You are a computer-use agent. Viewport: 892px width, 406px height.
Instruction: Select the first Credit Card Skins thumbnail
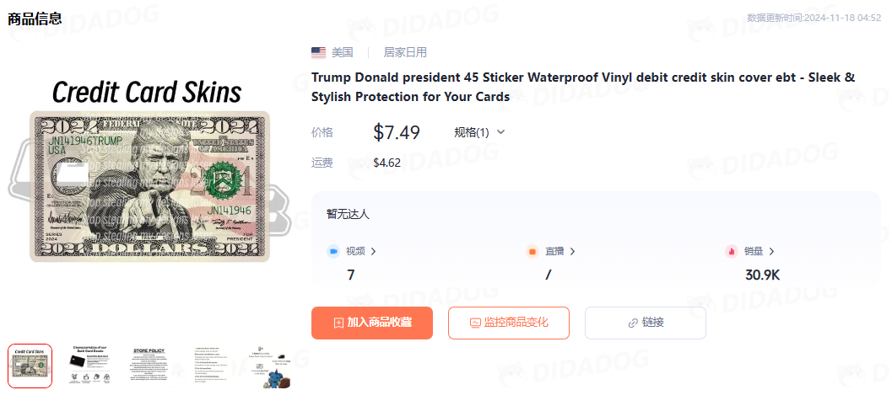30,366
